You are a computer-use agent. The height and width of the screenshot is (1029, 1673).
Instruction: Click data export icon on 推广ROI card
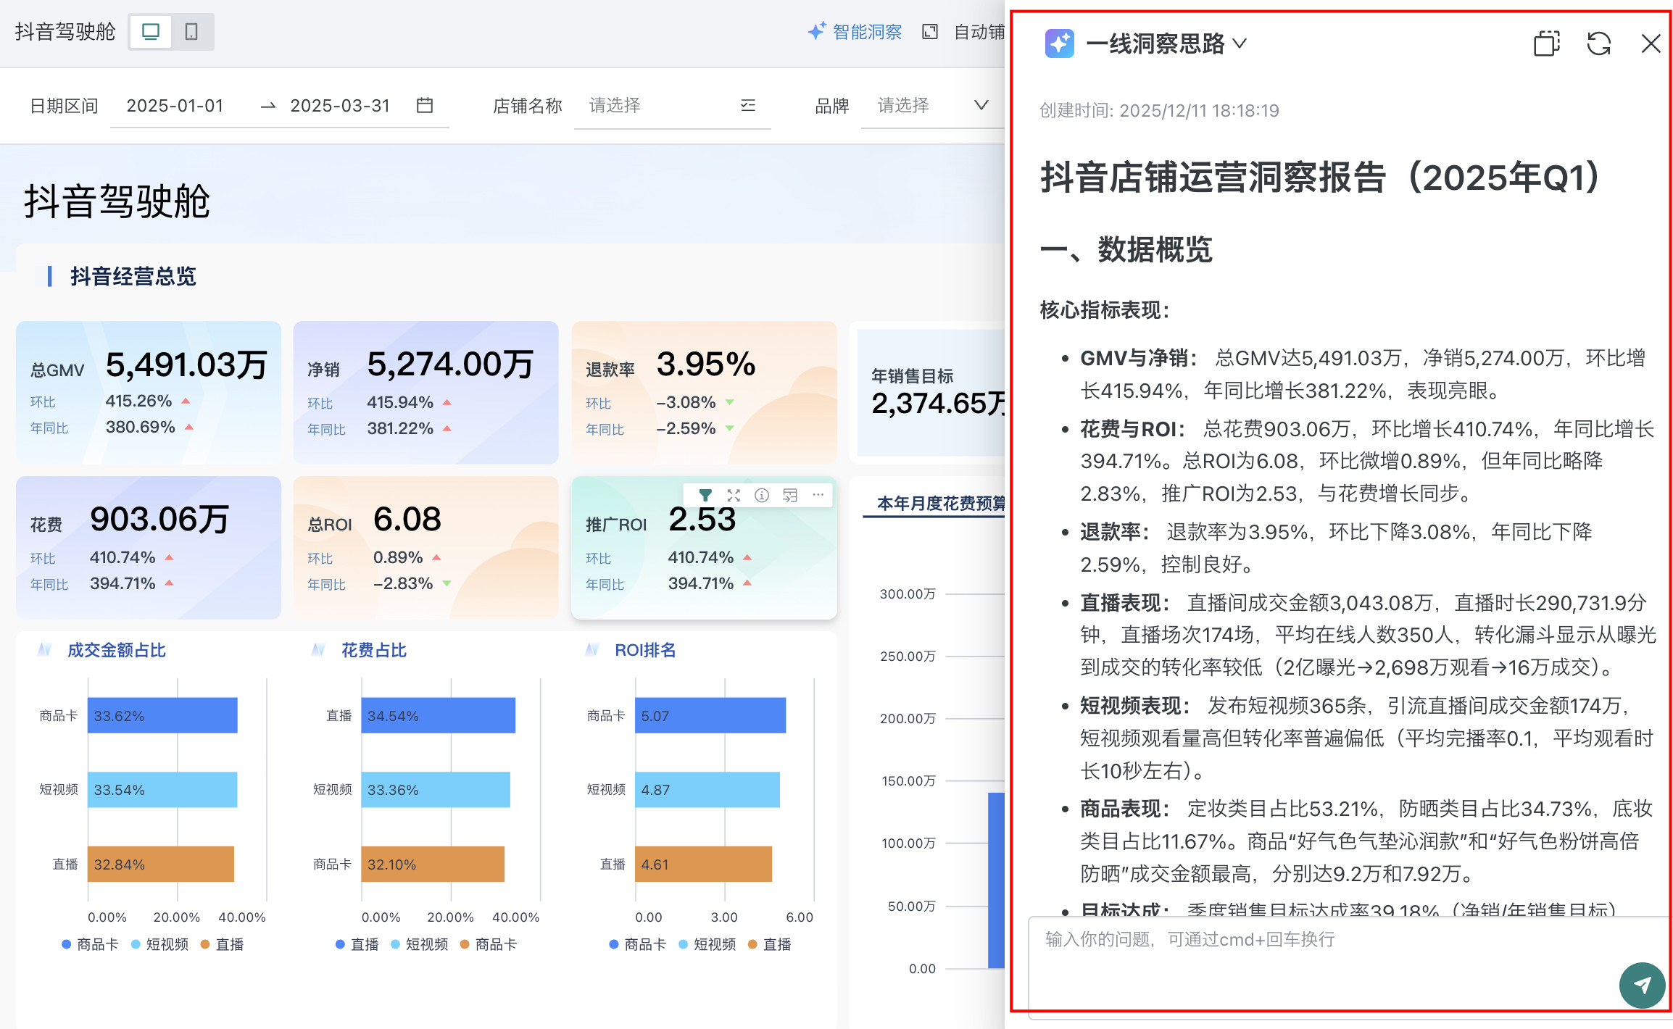pyautogui.click(x=789, y=496)
